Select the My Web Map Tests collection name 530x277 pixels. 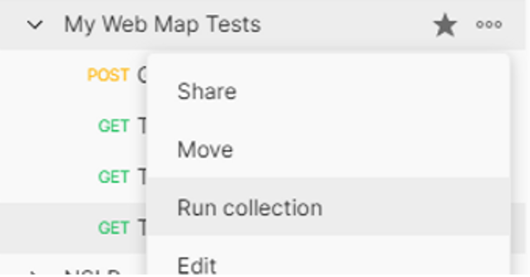pyautogui.click(x=163, y=24)
